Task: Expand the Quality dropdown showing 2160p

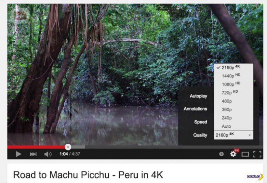Action: pos(233,135)
